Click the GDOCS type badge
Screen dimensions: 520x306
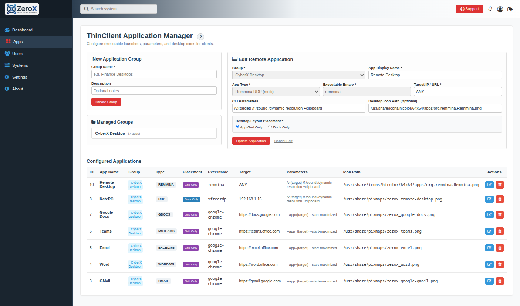click(x=164, y=214)
